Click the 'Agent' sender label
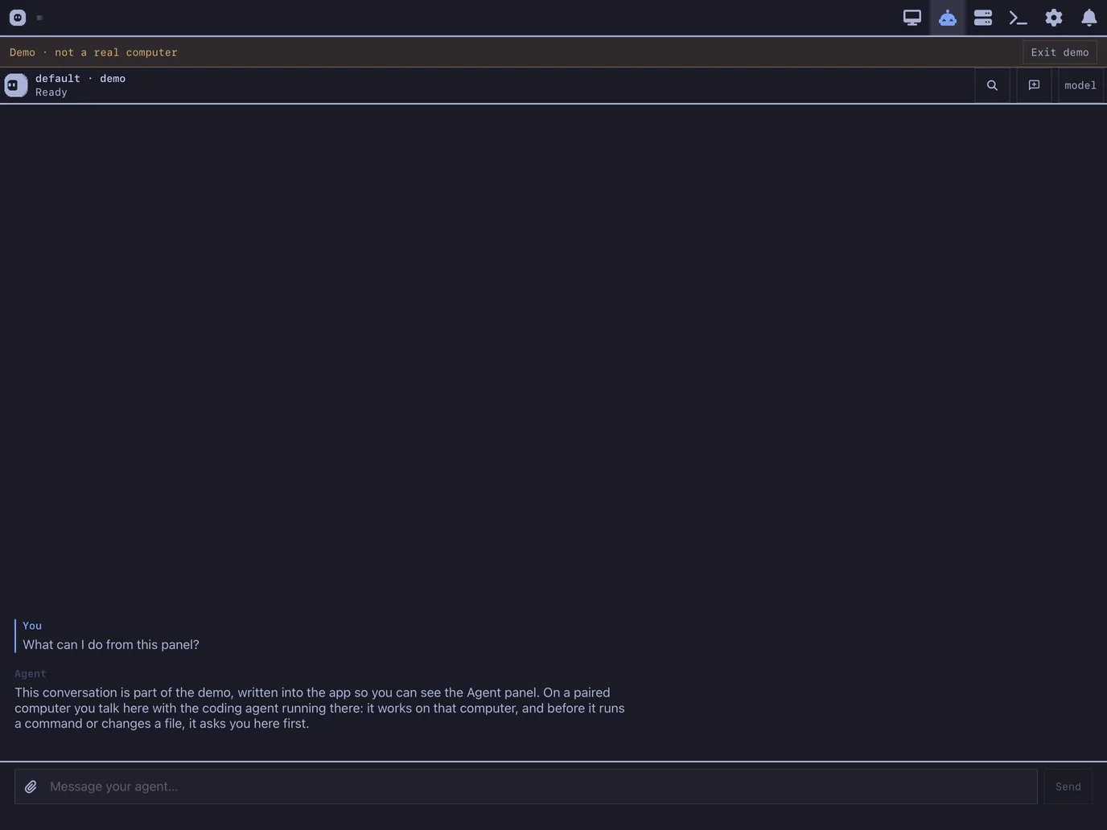 (x=31, y=674)
